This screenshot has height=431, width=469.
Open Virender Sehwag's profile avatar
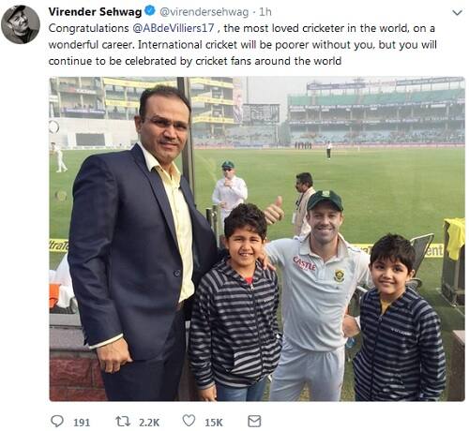click(x=21, y=24)
